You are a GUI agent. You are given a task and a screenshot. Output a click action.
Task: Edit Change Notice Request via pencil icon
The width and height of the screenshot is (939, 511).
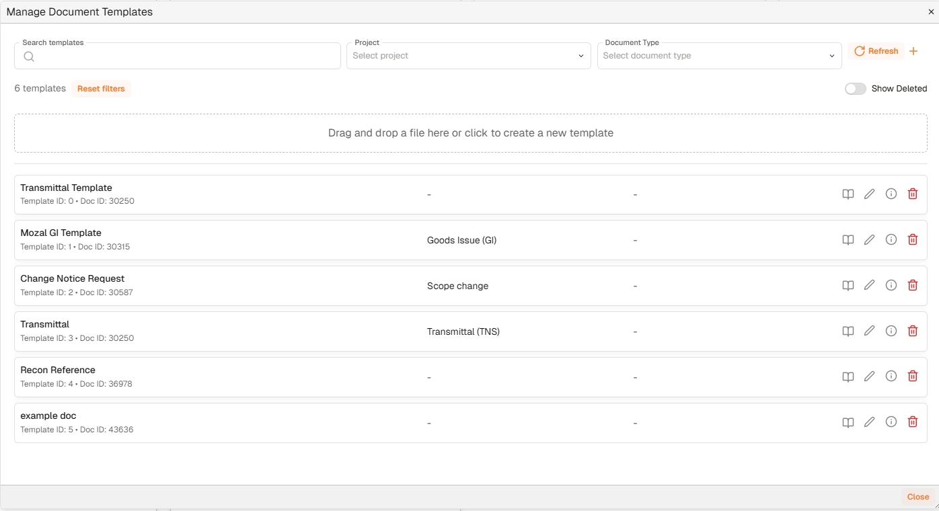(x=870, y=286)
